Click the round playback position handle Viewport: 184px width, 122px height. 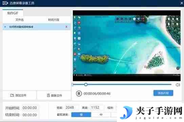click(x=86, y=84)
